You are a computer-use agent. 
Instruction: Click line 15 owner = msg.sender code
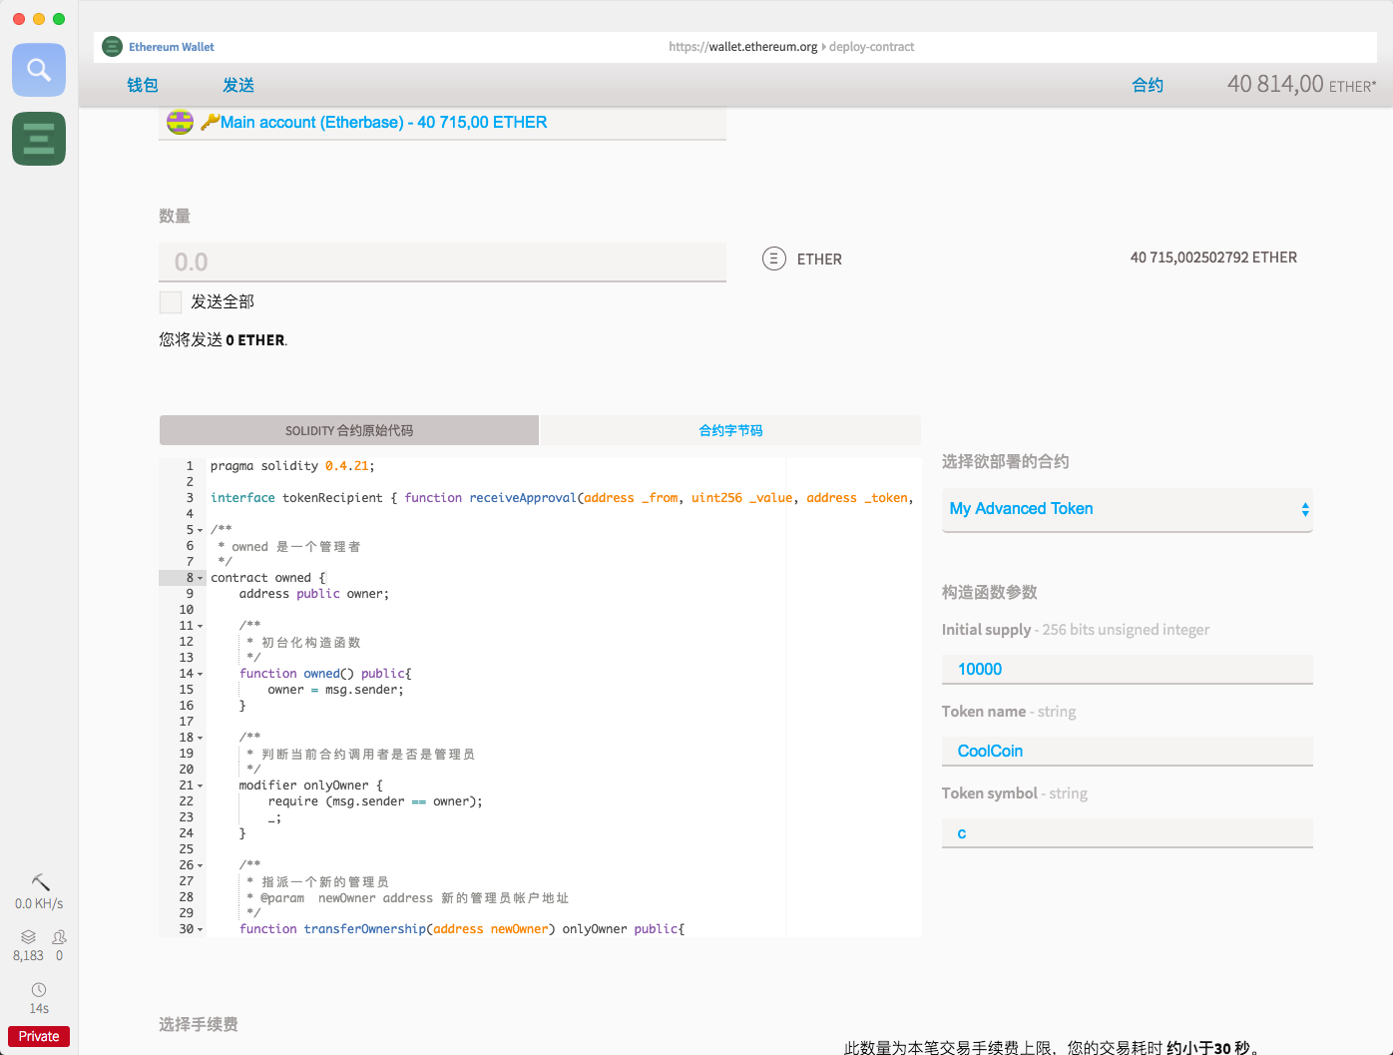335,690
